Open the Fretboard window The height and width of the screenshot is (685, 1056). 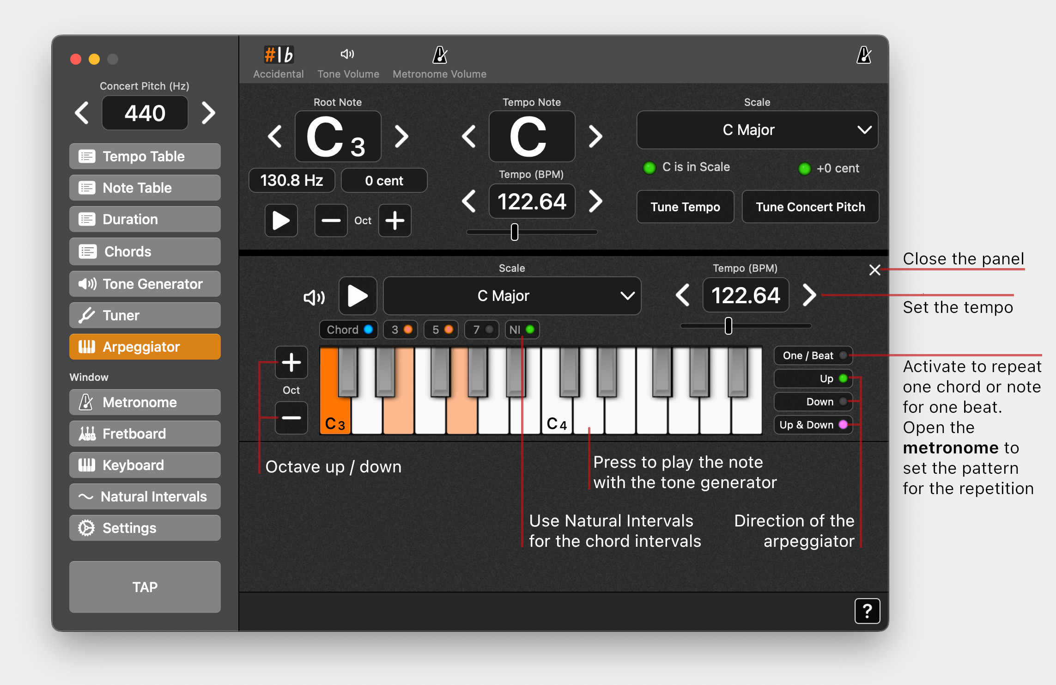(x=145, y=434)
